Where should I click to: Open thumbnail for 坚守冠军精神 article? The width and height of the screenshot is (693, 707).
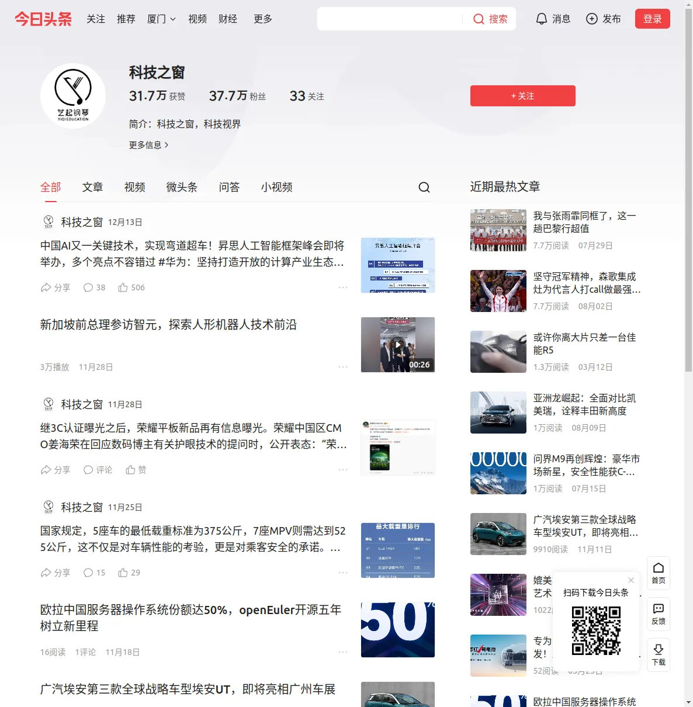coord(498,291)
